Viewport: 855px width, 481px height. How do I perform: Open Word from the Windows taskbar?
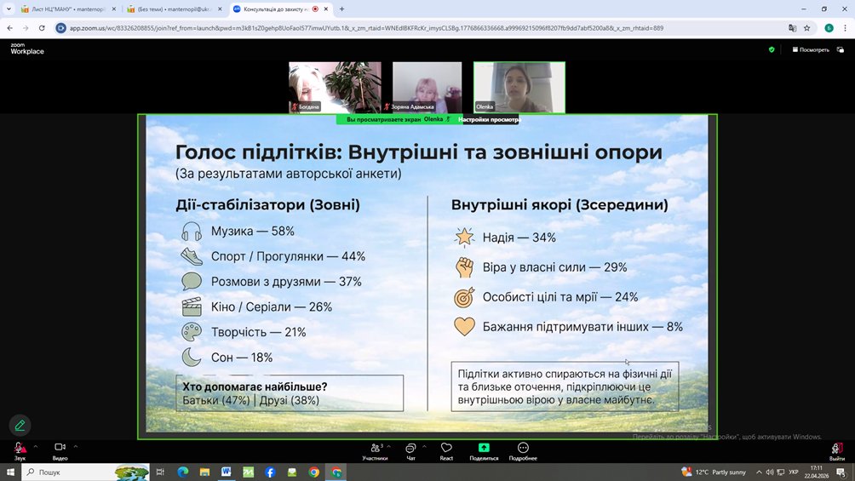[227, 472]
